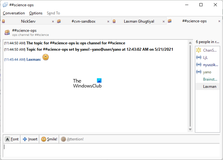This screenshot has height=160, width=223.
Task: Click the Font button
Action: click(12, 139)
